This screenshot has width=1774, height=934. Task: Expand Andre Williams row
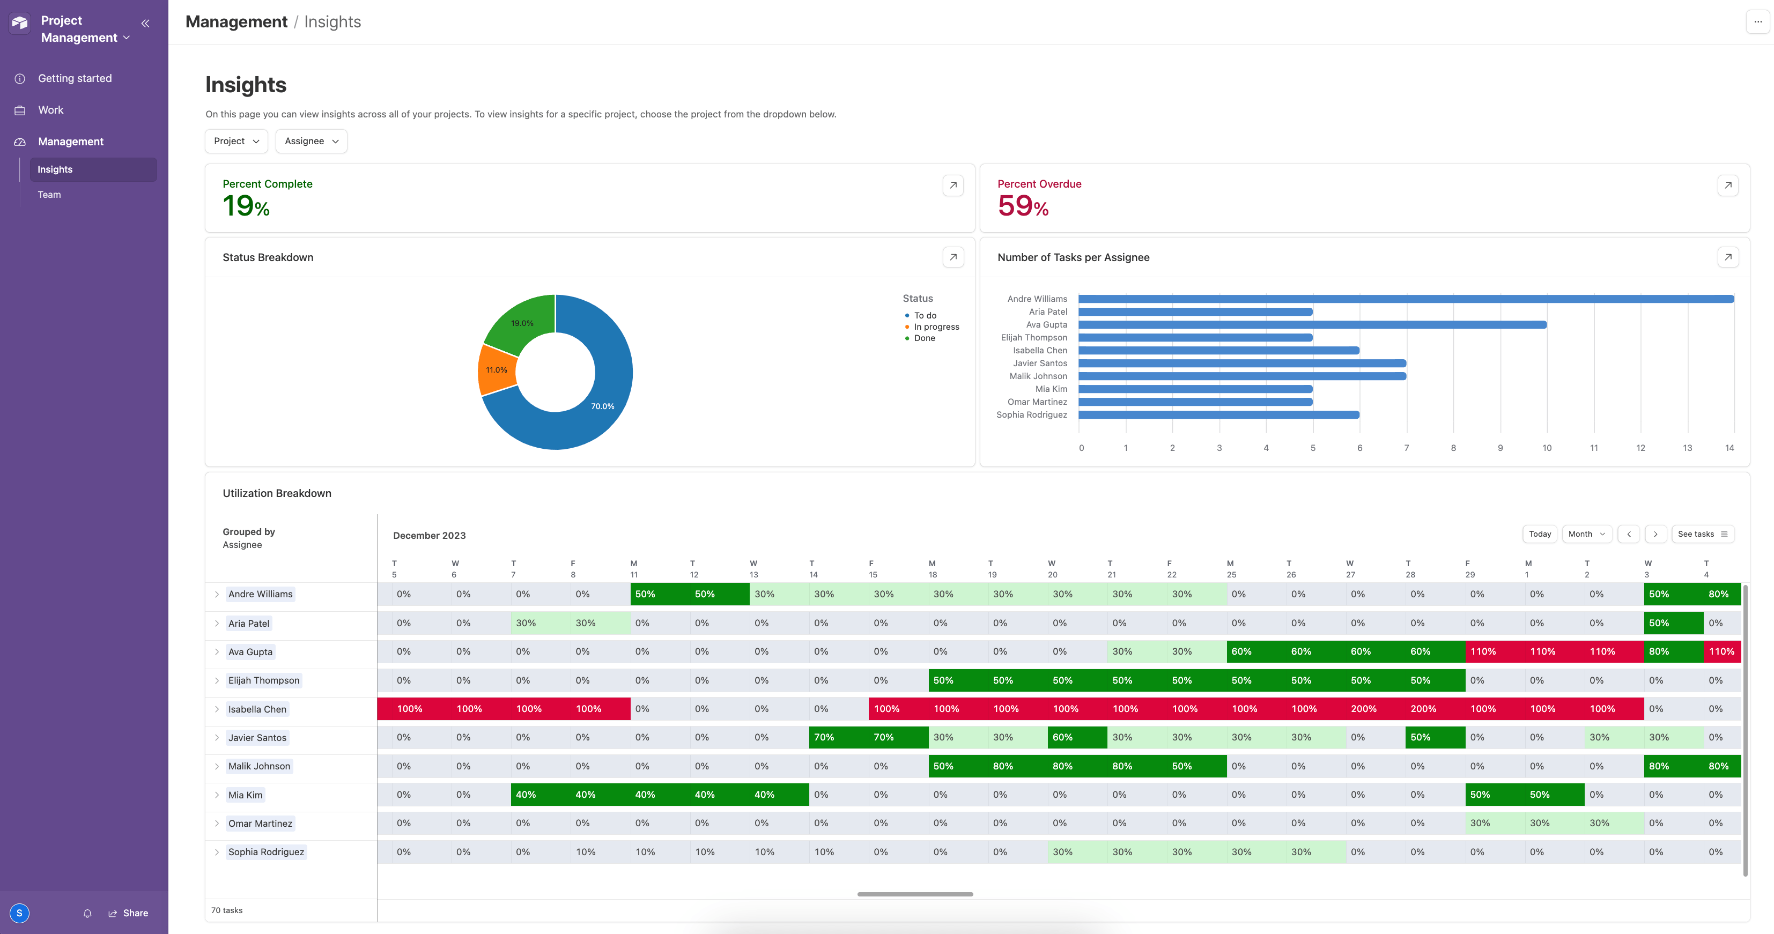217,595
